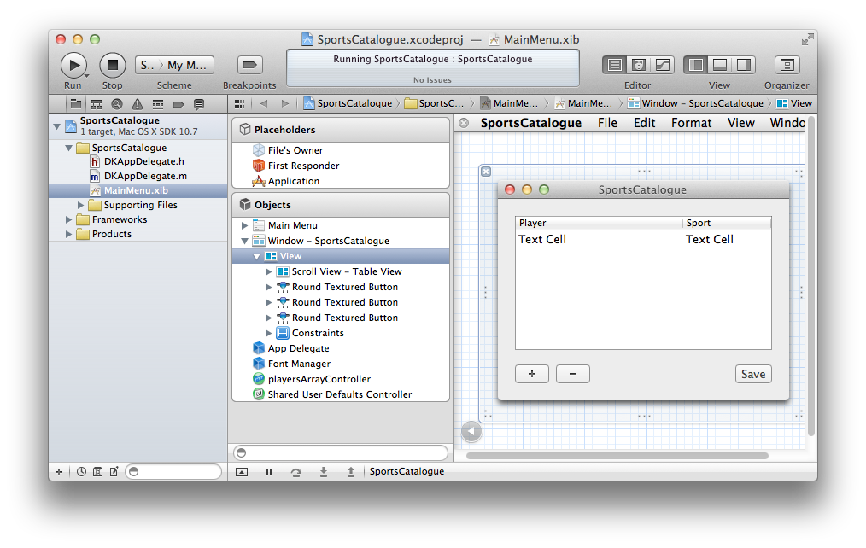Show the Debug navigator icon
The height and width of the screenshot is (548, 866).
tap(158, 104)
